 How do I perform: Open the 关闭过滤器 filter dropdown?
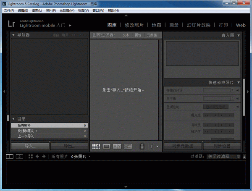coord(223,157)
